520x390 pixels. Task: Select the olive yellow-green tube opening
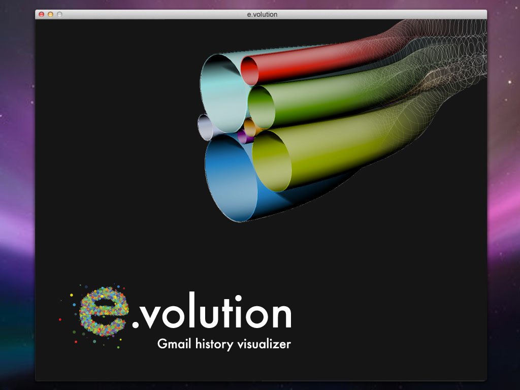coord(272,161)
